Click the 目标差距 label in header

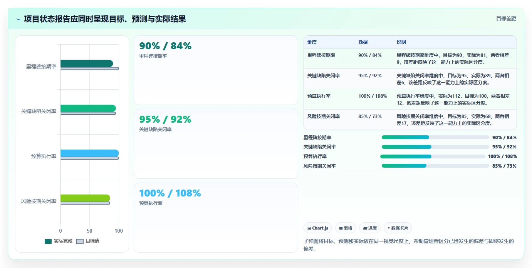point(506,18)
